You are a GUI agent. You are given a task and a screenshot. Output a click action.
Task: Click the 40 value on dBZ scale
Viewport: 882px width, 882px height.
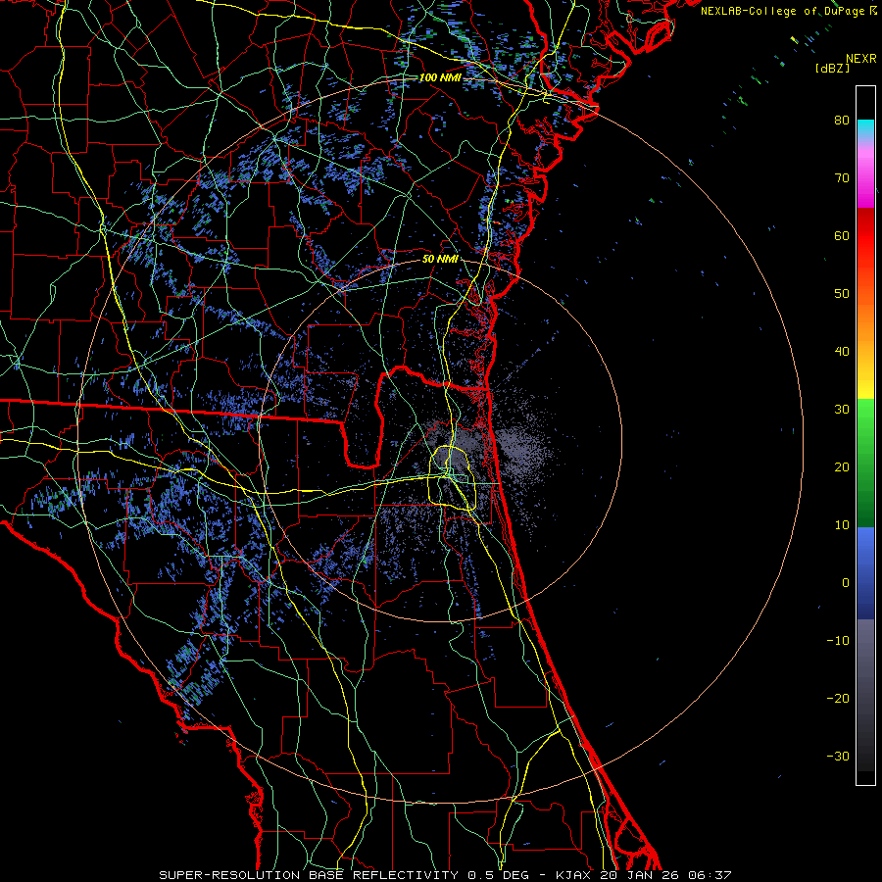pyautogui.click(x=842, y=351)
